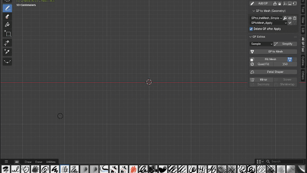The height and width of the screenshot is (173, 307).
Task: Open the GPtoMesh_Apply dropdown
Action: 268,23
